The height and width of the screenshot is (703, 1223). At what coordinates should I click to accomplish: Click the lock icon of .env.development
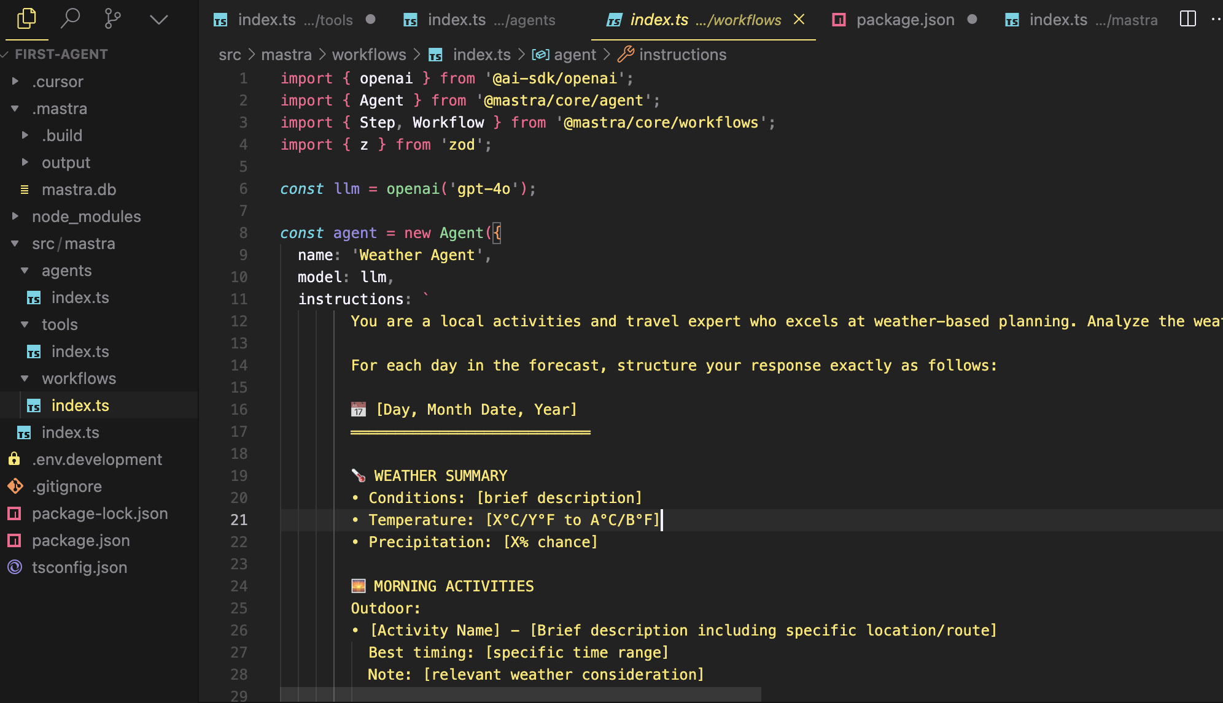(14, 459)
